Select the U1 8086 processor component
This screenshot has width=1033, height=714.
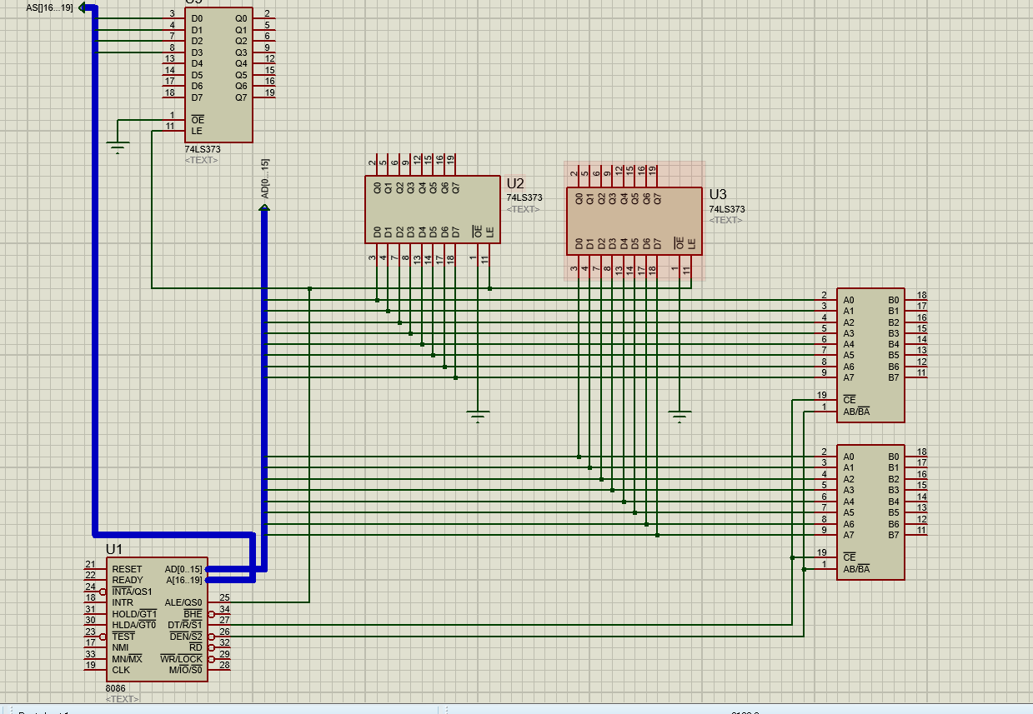(157, 619)
